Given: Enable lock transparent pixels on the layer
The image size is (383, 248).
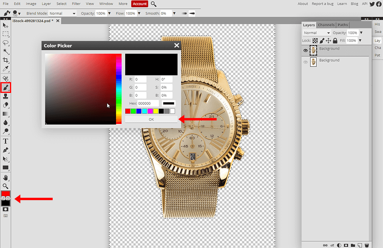Looking at the screenshot, I should point(315,40).
